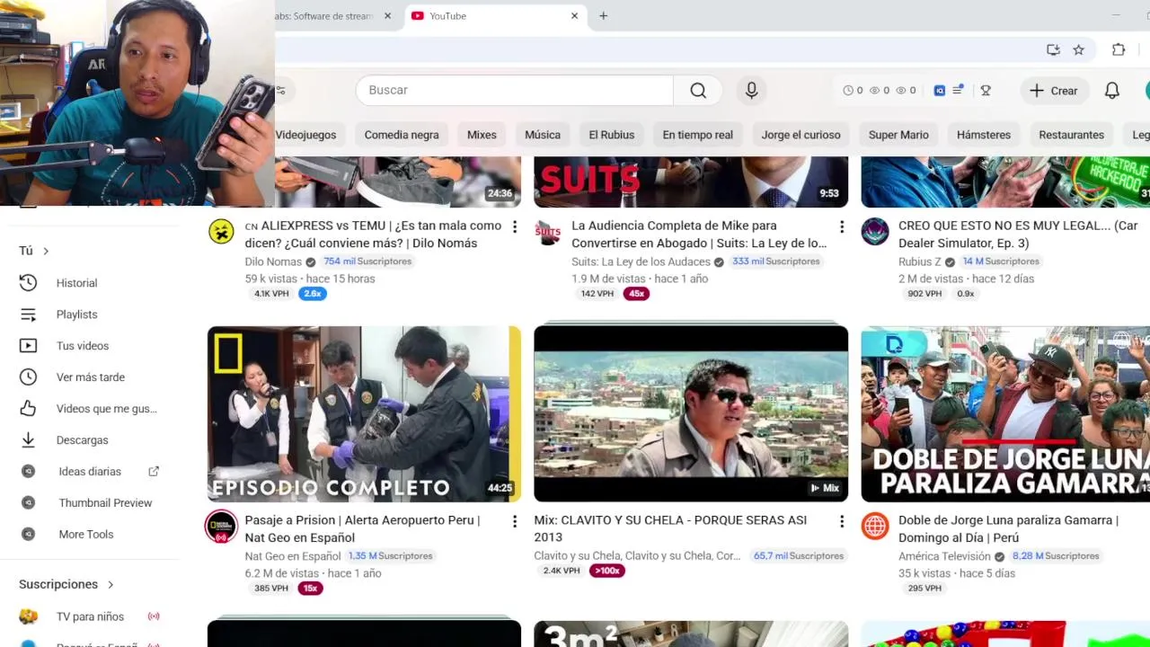The image size is (1150, 647).
Task: Open the Pasaje a Prision video thumbnail
Action: (364, 413)
